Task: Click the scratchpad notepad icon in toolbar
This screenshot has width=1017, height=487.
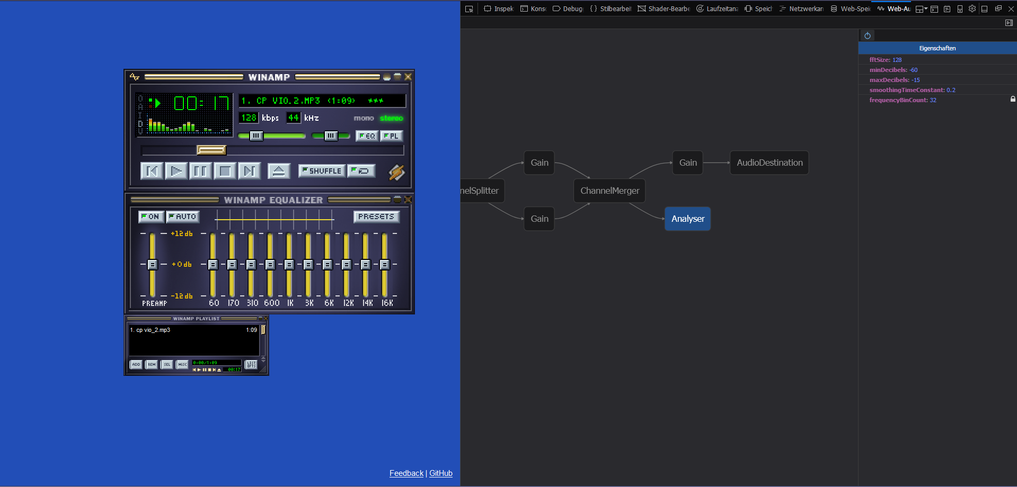Action: click(947, 9)
